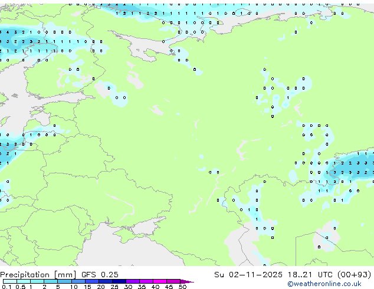374x289 pixels.
Task: Click the '18..21 UTC' time label
Action: pos(310,275)
